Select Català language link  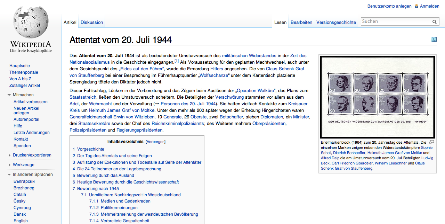tap(20, 195)
